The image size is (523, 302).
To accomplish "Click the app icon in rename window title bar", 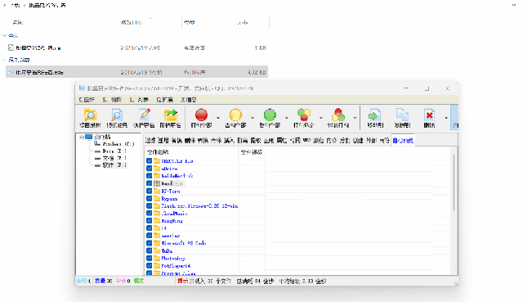I will pyautogui.click(x=82, y=88).
